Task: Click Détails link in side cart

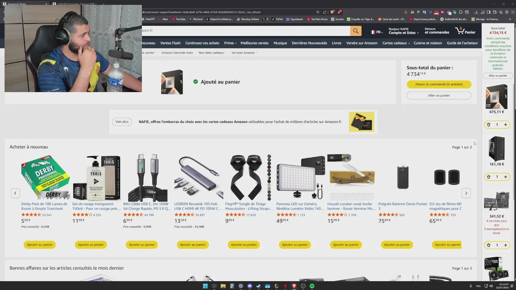Action: 498,69
